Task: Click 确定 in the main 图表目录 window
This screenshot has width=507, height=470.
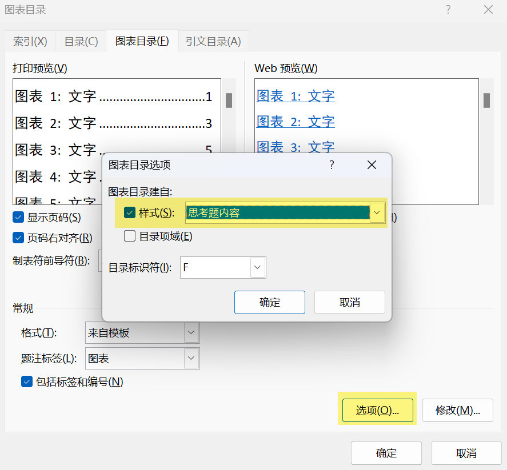Action: tap(386, 453)
